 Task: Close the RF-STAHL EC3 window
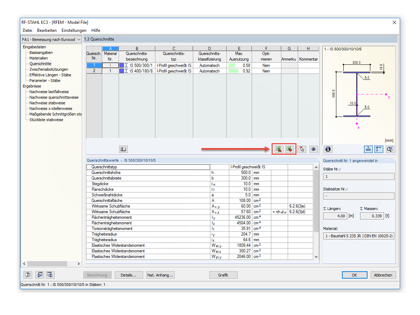(394, 22)
